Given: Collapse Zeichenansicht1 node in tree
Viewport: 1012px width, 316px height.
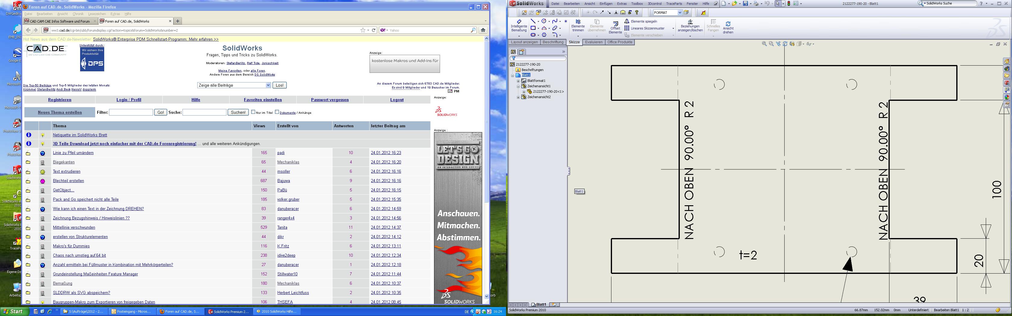Looking at the screenshot, I should click(x=518, y=86).
